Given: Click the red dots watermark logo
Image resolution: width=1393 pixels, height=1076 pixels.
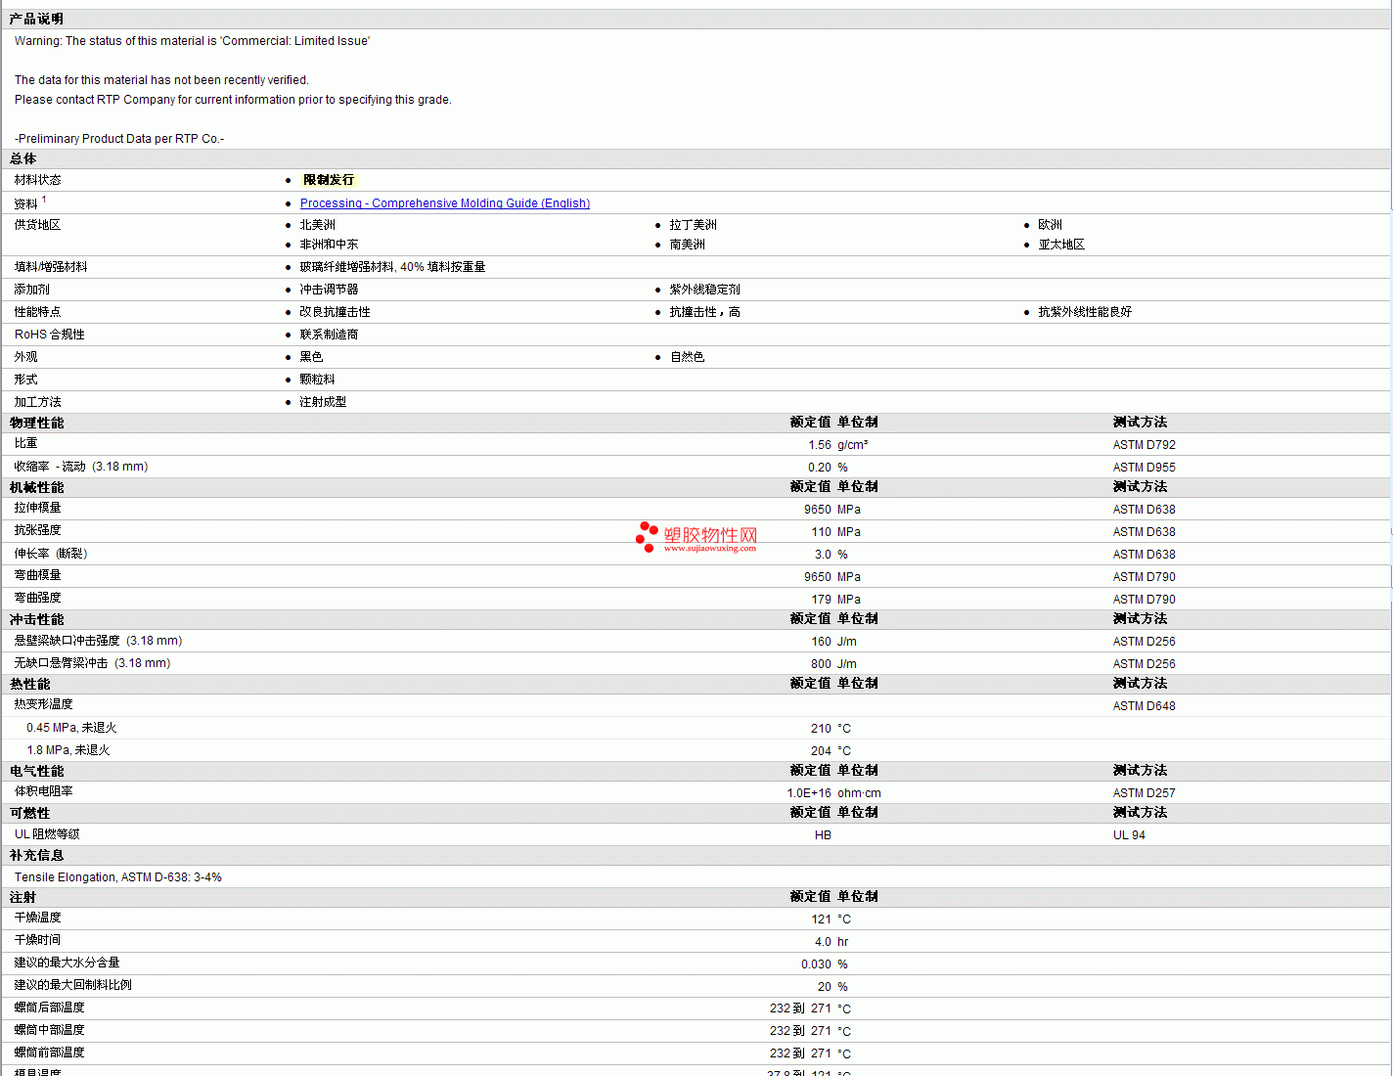Looking at the screenshot, I should pos(646,536).
